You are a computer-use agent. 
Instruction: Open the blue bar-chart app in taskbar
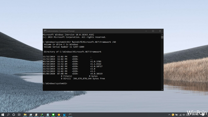64,115
